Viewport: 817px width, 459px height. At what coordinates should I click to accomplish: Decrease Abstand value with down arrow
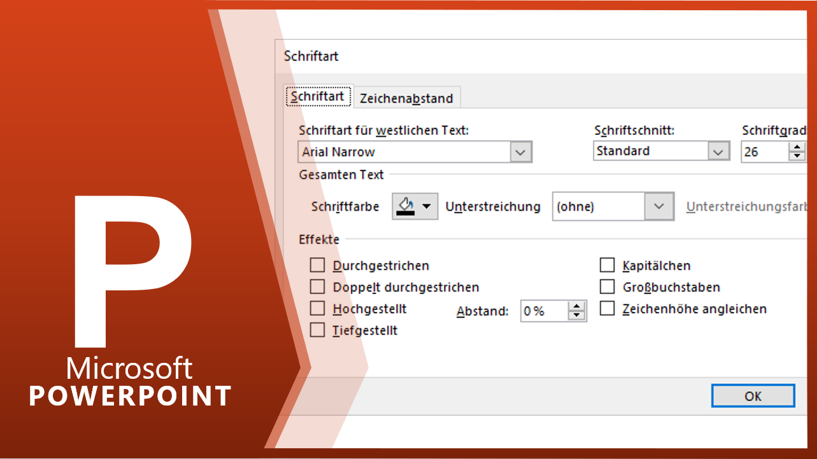(577, 315)
